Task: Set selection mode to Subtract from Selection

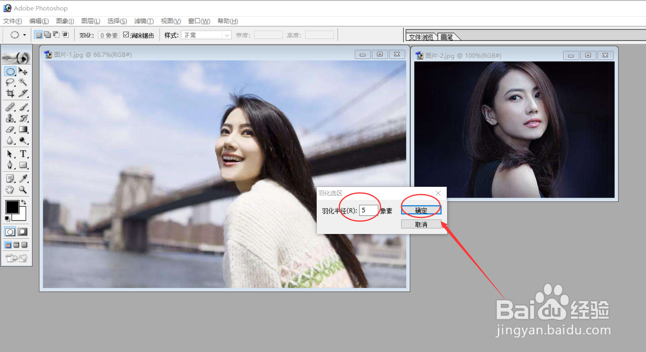Action: coord(56,35)
